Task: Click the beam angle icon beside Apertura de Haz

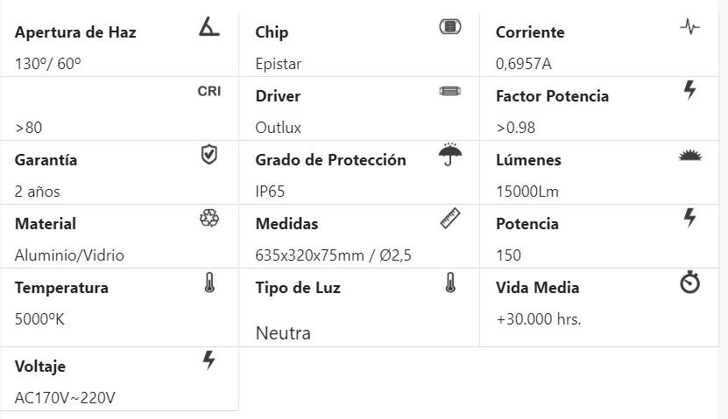Action: 209,27
